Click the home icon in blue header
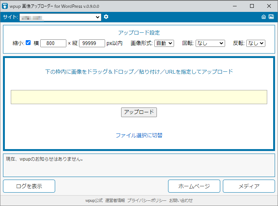The image size is (278, 206). pos(264,17)
